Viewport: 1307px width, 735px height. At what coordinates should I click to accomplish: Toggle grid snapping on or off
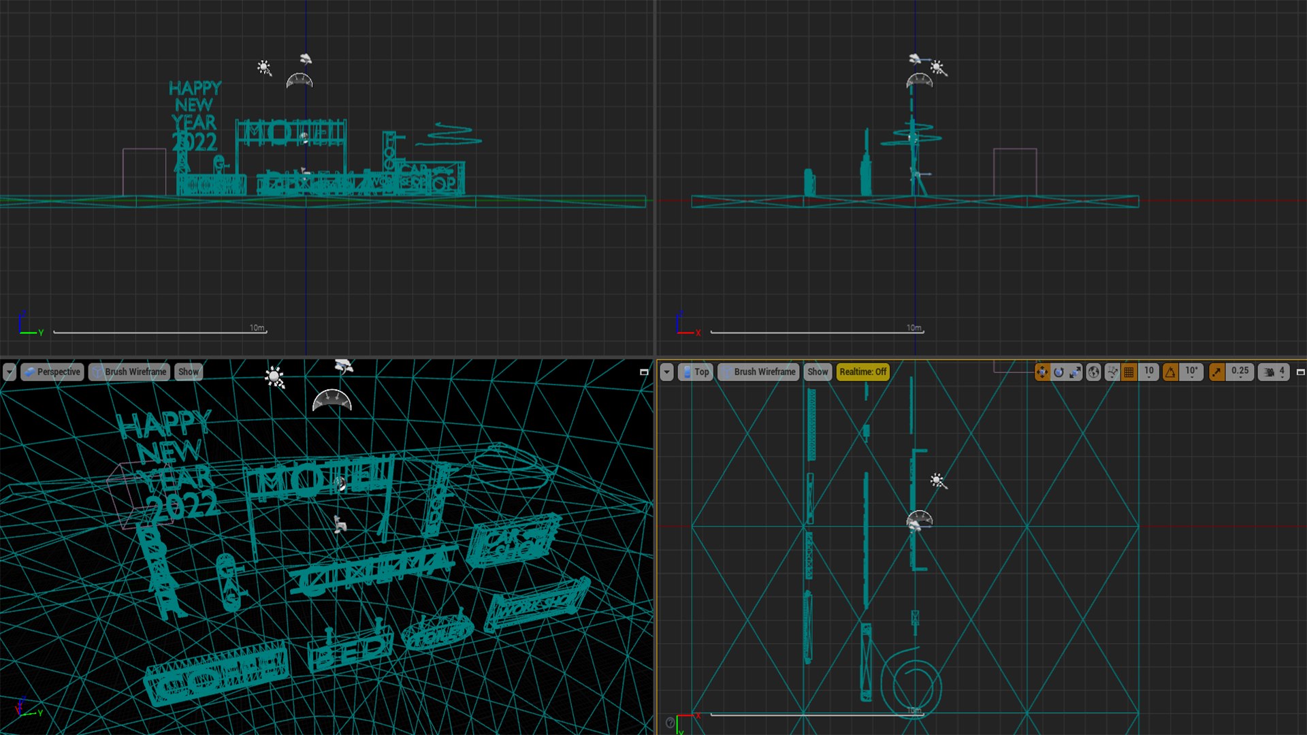click(x=1129, y=372)
